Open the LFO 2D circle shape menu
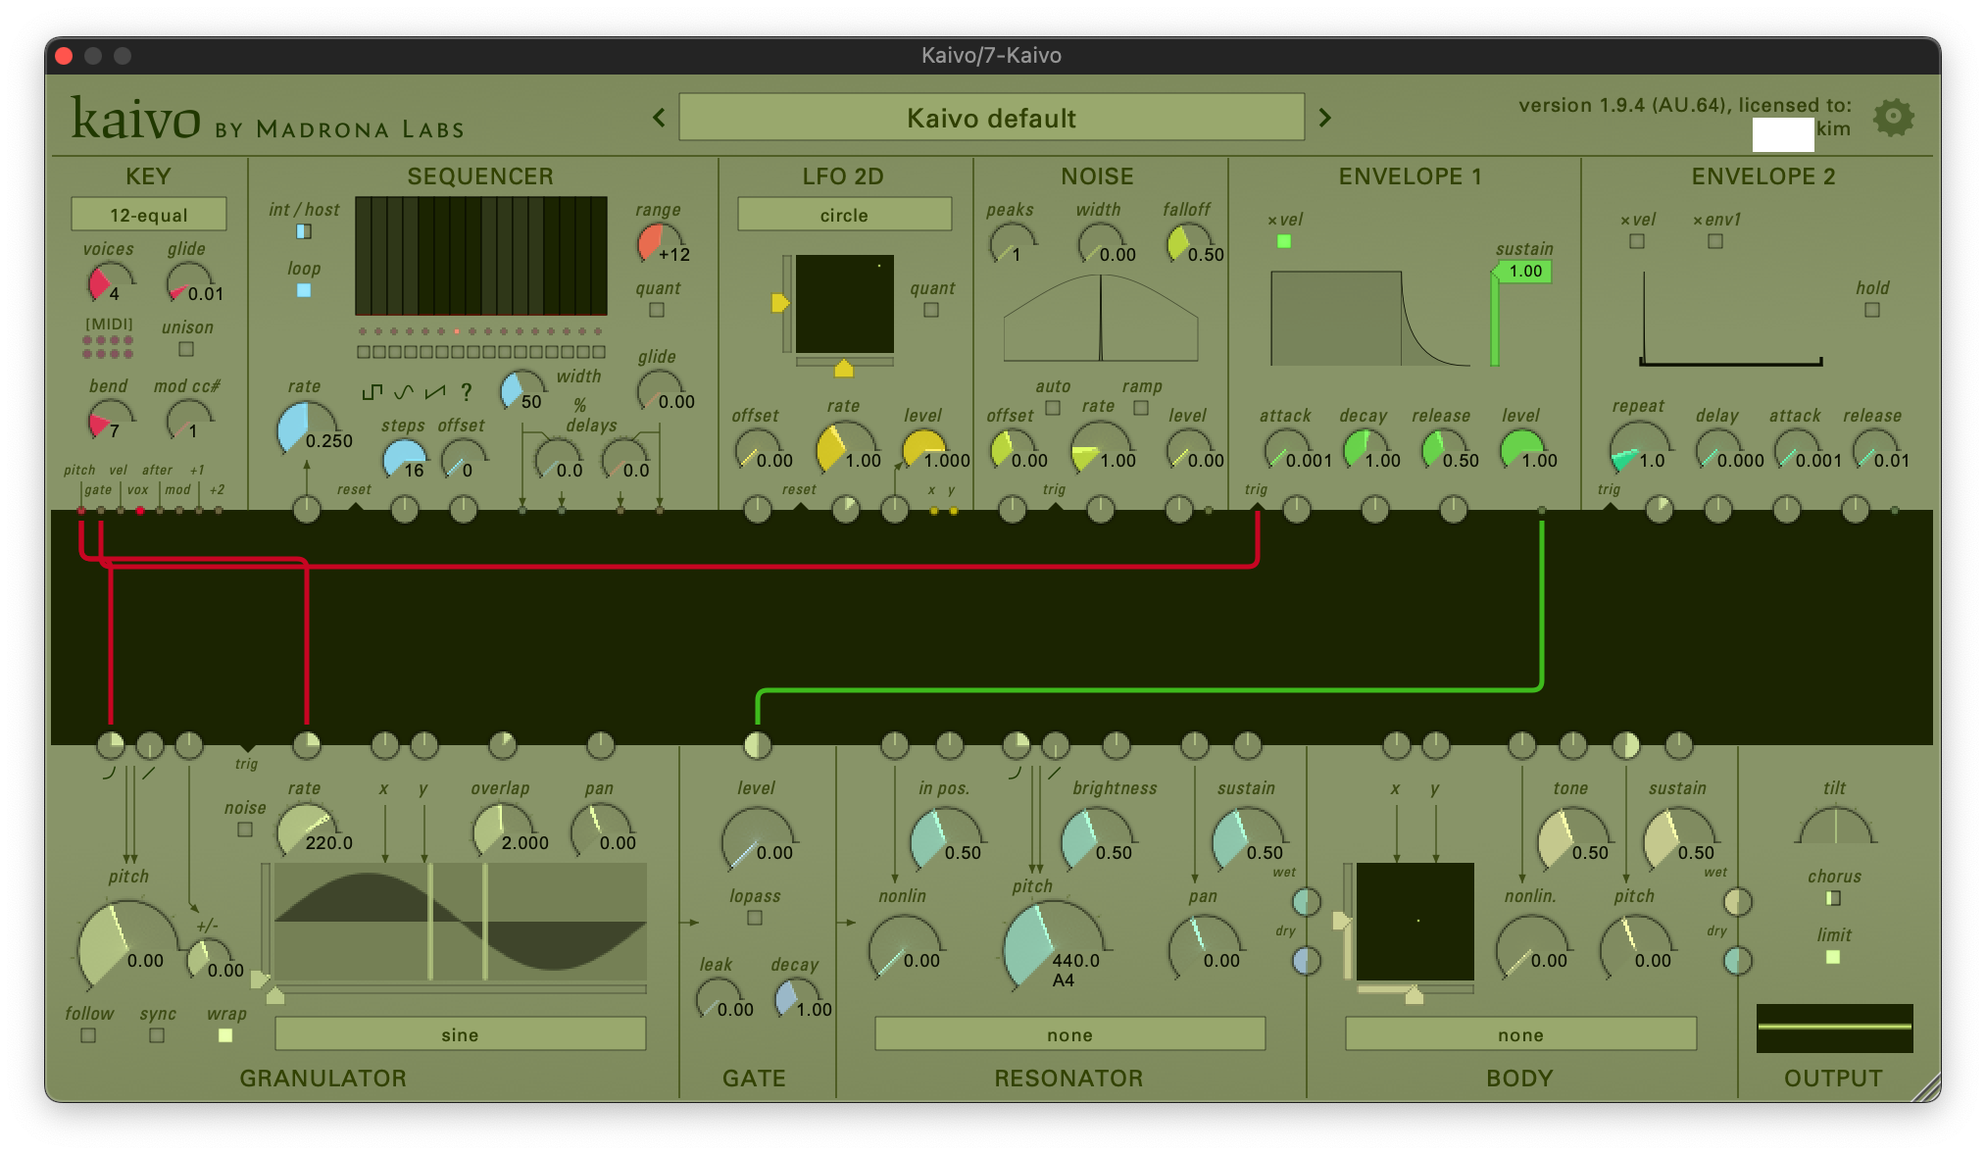This screenshot has height=1155, width=1986. pos(844,215)
